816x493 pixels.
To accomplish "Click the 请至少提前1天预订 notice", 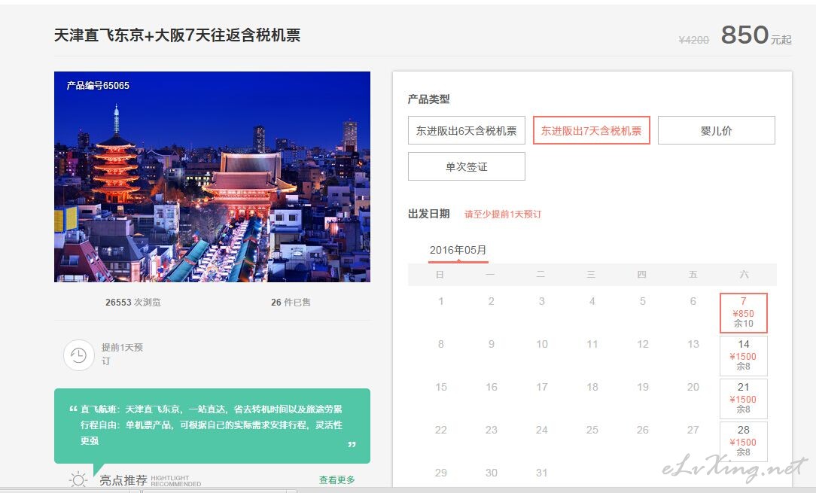I will click(x=503, y=214).
